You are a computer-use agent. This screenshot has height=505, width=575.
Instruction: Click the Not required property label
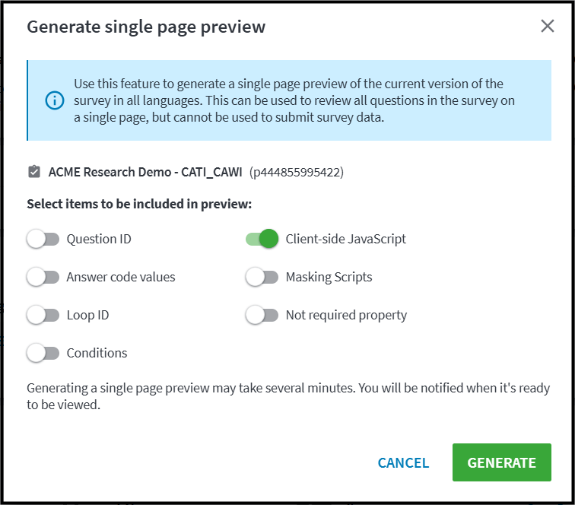[x=346, y=316]
